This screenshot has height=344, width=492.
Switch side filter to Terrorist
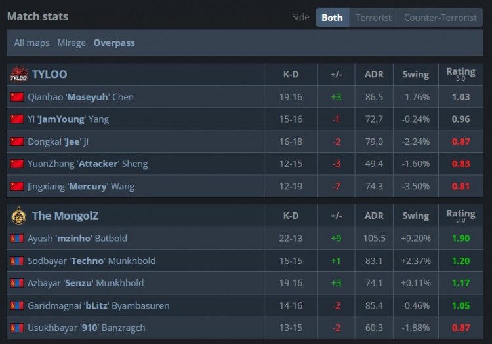[373, 18]
